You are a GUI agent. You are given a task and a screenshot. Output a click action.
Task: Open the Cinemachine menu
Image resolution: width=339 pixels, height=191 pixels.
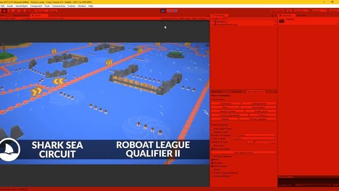click(x=59, y=6)
